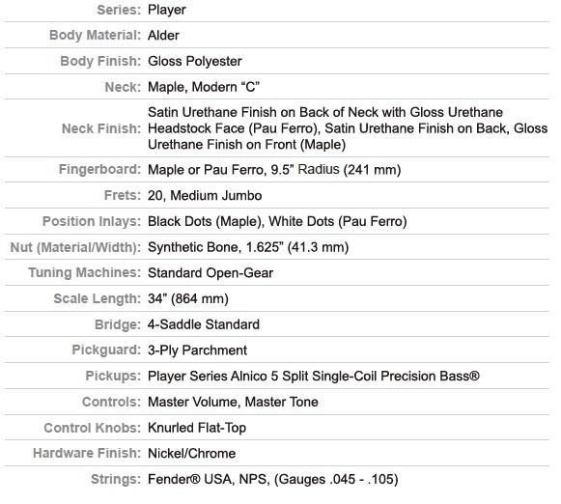Click the Knurled Flat-Top control knobs value
Screen dimensions: 561x504
(197, 428)
